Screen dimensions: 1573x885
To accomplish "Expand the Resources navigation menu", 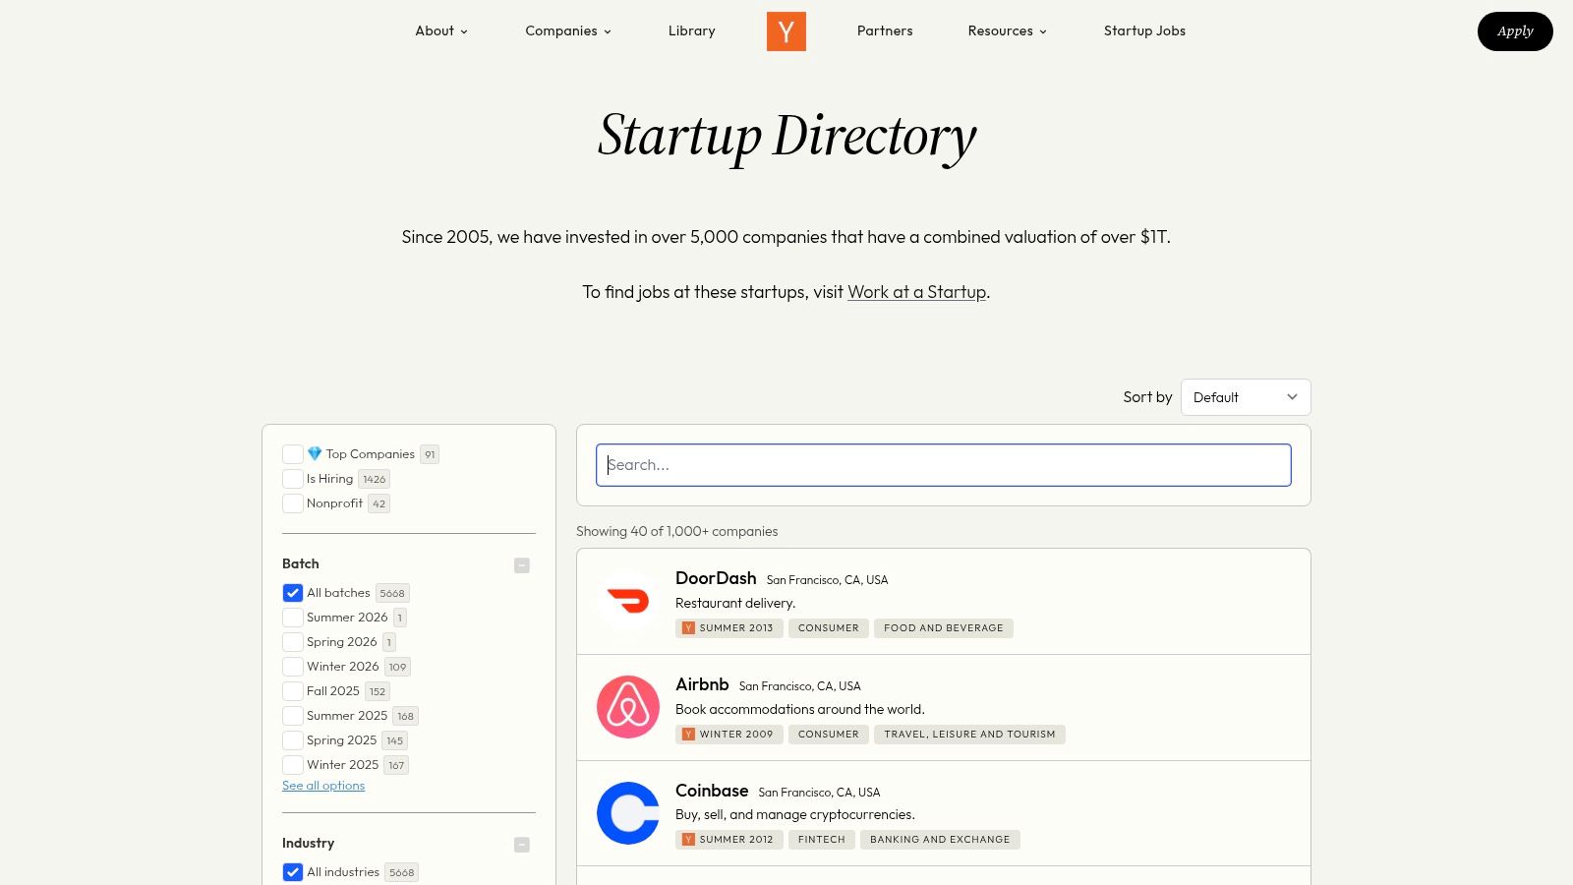I will tap(1006, 30).
